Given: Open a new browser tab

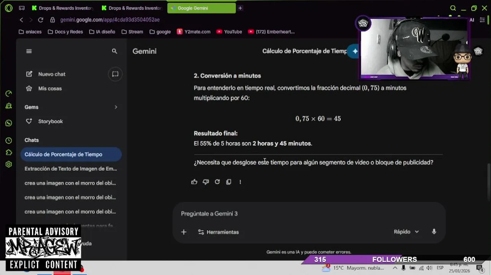Looking at the screenshot, I should (240, 8).
